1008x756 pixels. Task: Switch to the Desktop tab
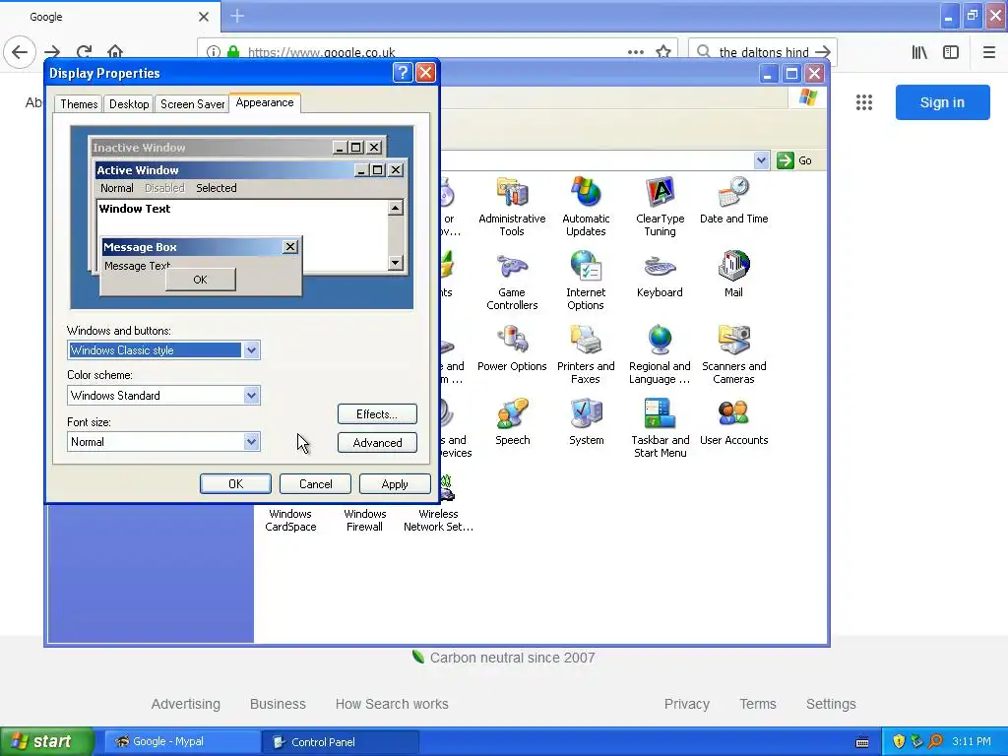(x=129, y=104)
